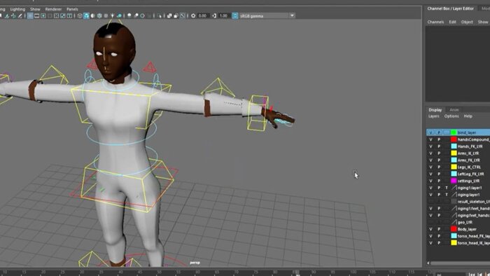This screenshot has height=276, width=490.
Task: Toggle playback P of Arms_FK_LYR layer
Action: coord(439,160)
